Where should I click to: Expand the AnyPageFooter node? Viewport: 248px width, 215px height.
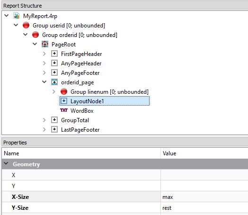coord(44,73)
